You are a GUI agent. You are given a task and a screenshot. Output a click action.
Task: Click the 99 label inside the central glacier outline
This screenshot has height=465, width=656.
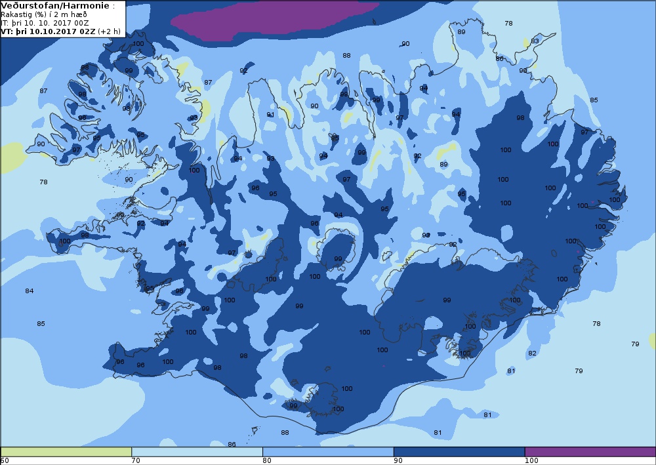tap(338, 259)
